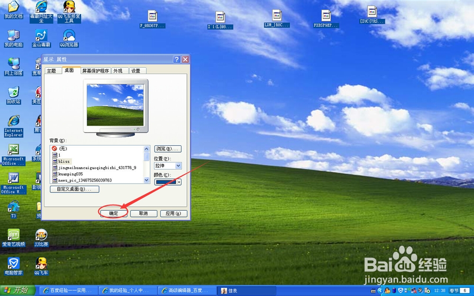The image size is (474, 296).
Task: Click the 12:38 taskbar clock
Action: click(440, 291)
